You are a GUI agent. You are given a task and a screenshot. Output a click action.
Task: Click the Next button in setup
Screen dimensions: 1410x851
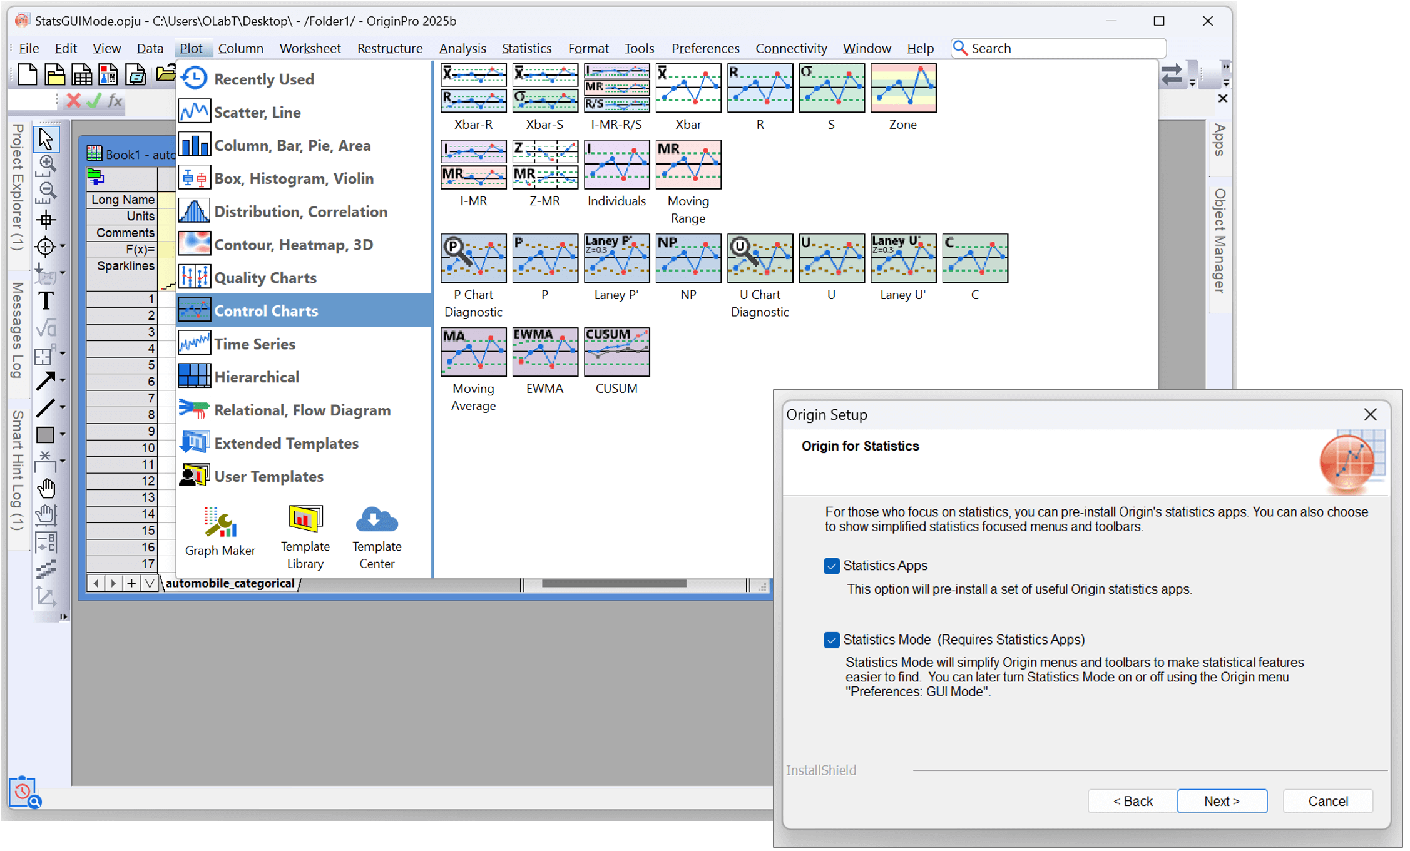coord(1221,801)
